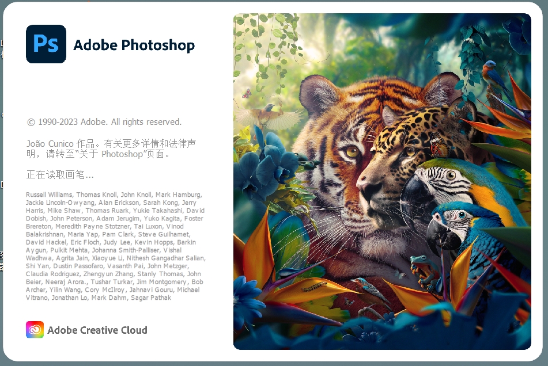Click the bird with spread wings
The height and width of the screenshot is (366, 548).
coord(269,115)
